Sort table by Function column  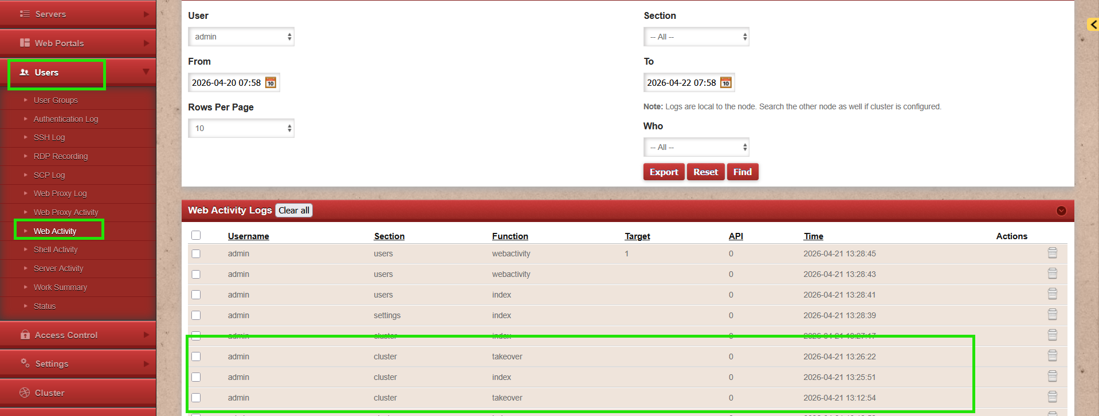510,236
